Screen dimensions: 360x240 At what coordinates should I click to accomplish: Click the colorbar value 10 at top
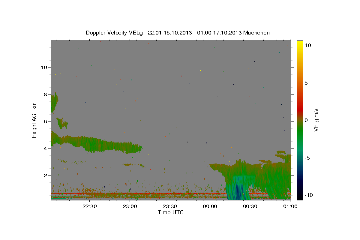pyautogui.click(x=308, y=45)
